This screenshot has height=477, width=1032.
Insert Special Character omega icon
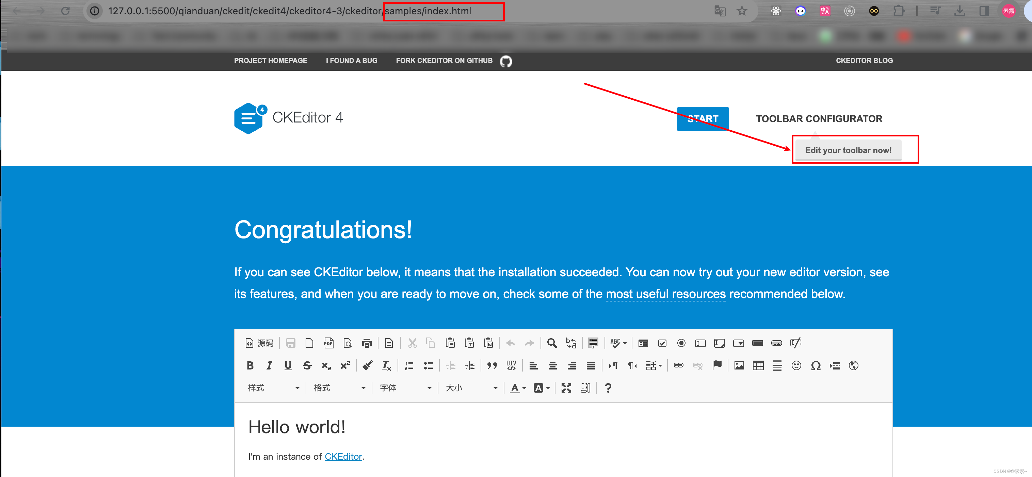(816, 366)
